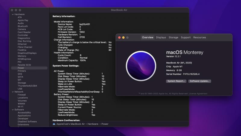Viewport: 241px width, 136px height.
Task: Switch to the Displays tab
Action: (161, 37)
